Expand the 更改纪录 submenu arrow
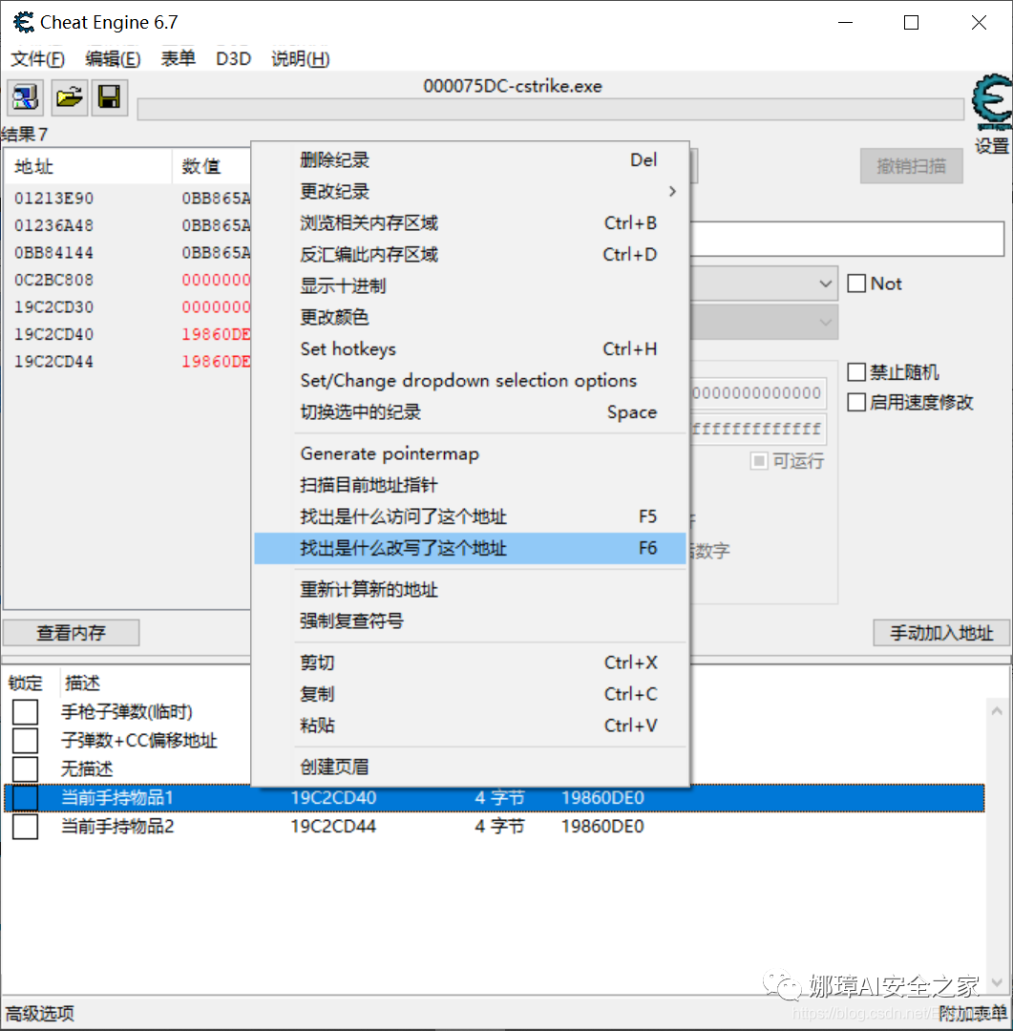 (671, 191)
